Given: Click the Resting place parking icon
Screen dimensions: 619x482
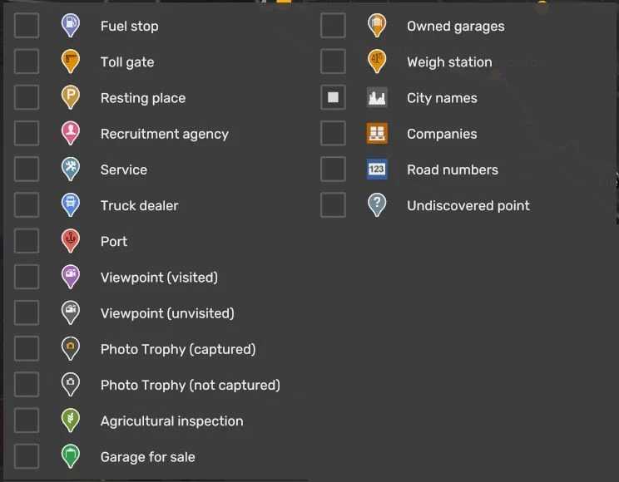Looking at the screenshot, I should (x=71, y=96).
